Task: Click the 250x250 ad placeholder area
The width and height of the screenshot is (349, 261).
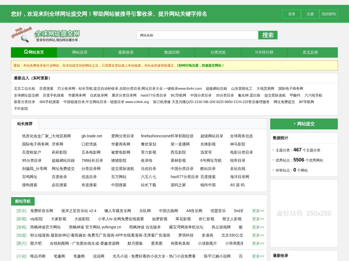Action: click(304, 213)
